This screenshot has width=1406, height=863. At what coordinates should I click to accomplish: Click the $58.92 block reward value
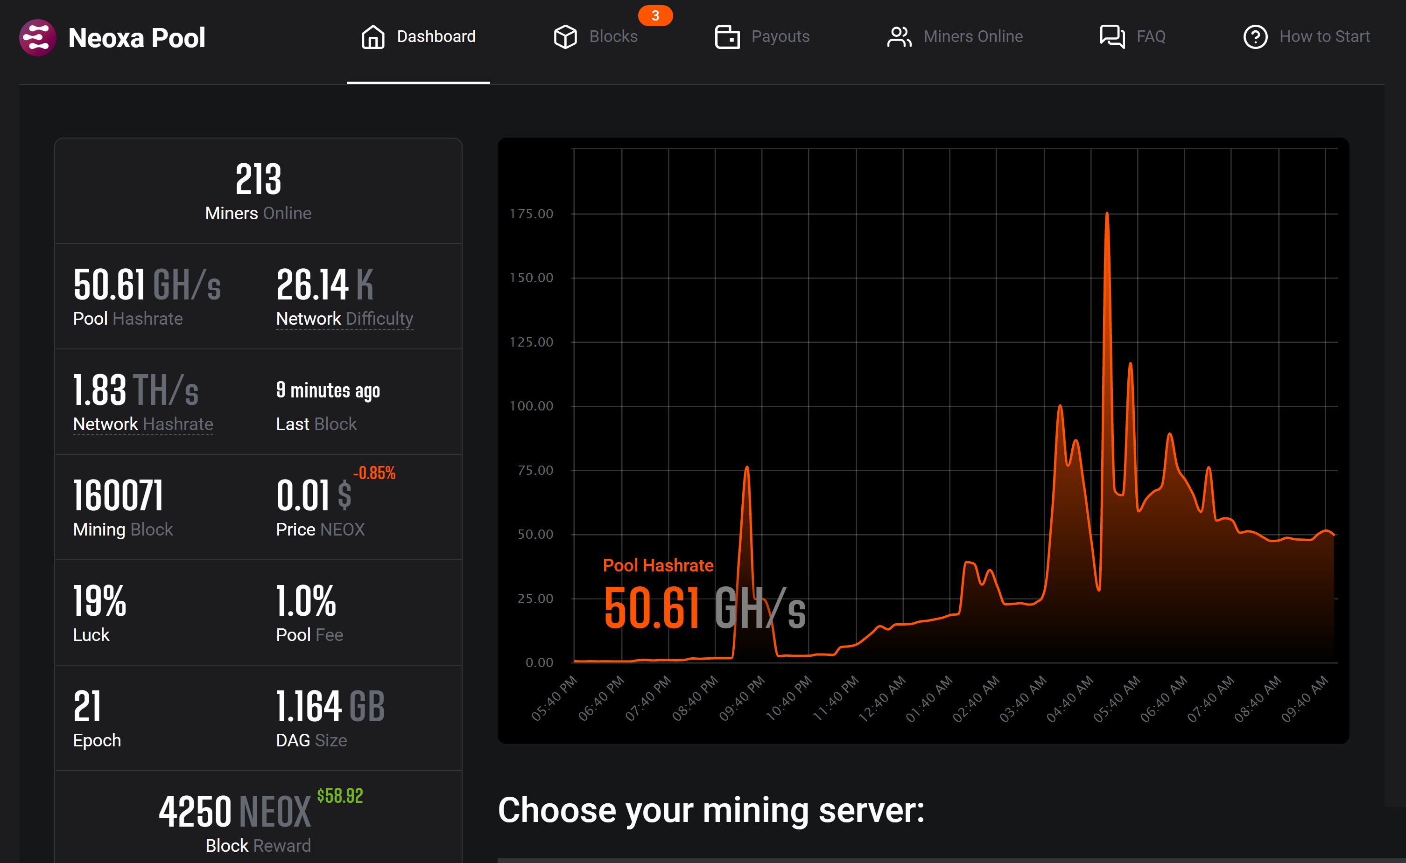pos(340,795)
